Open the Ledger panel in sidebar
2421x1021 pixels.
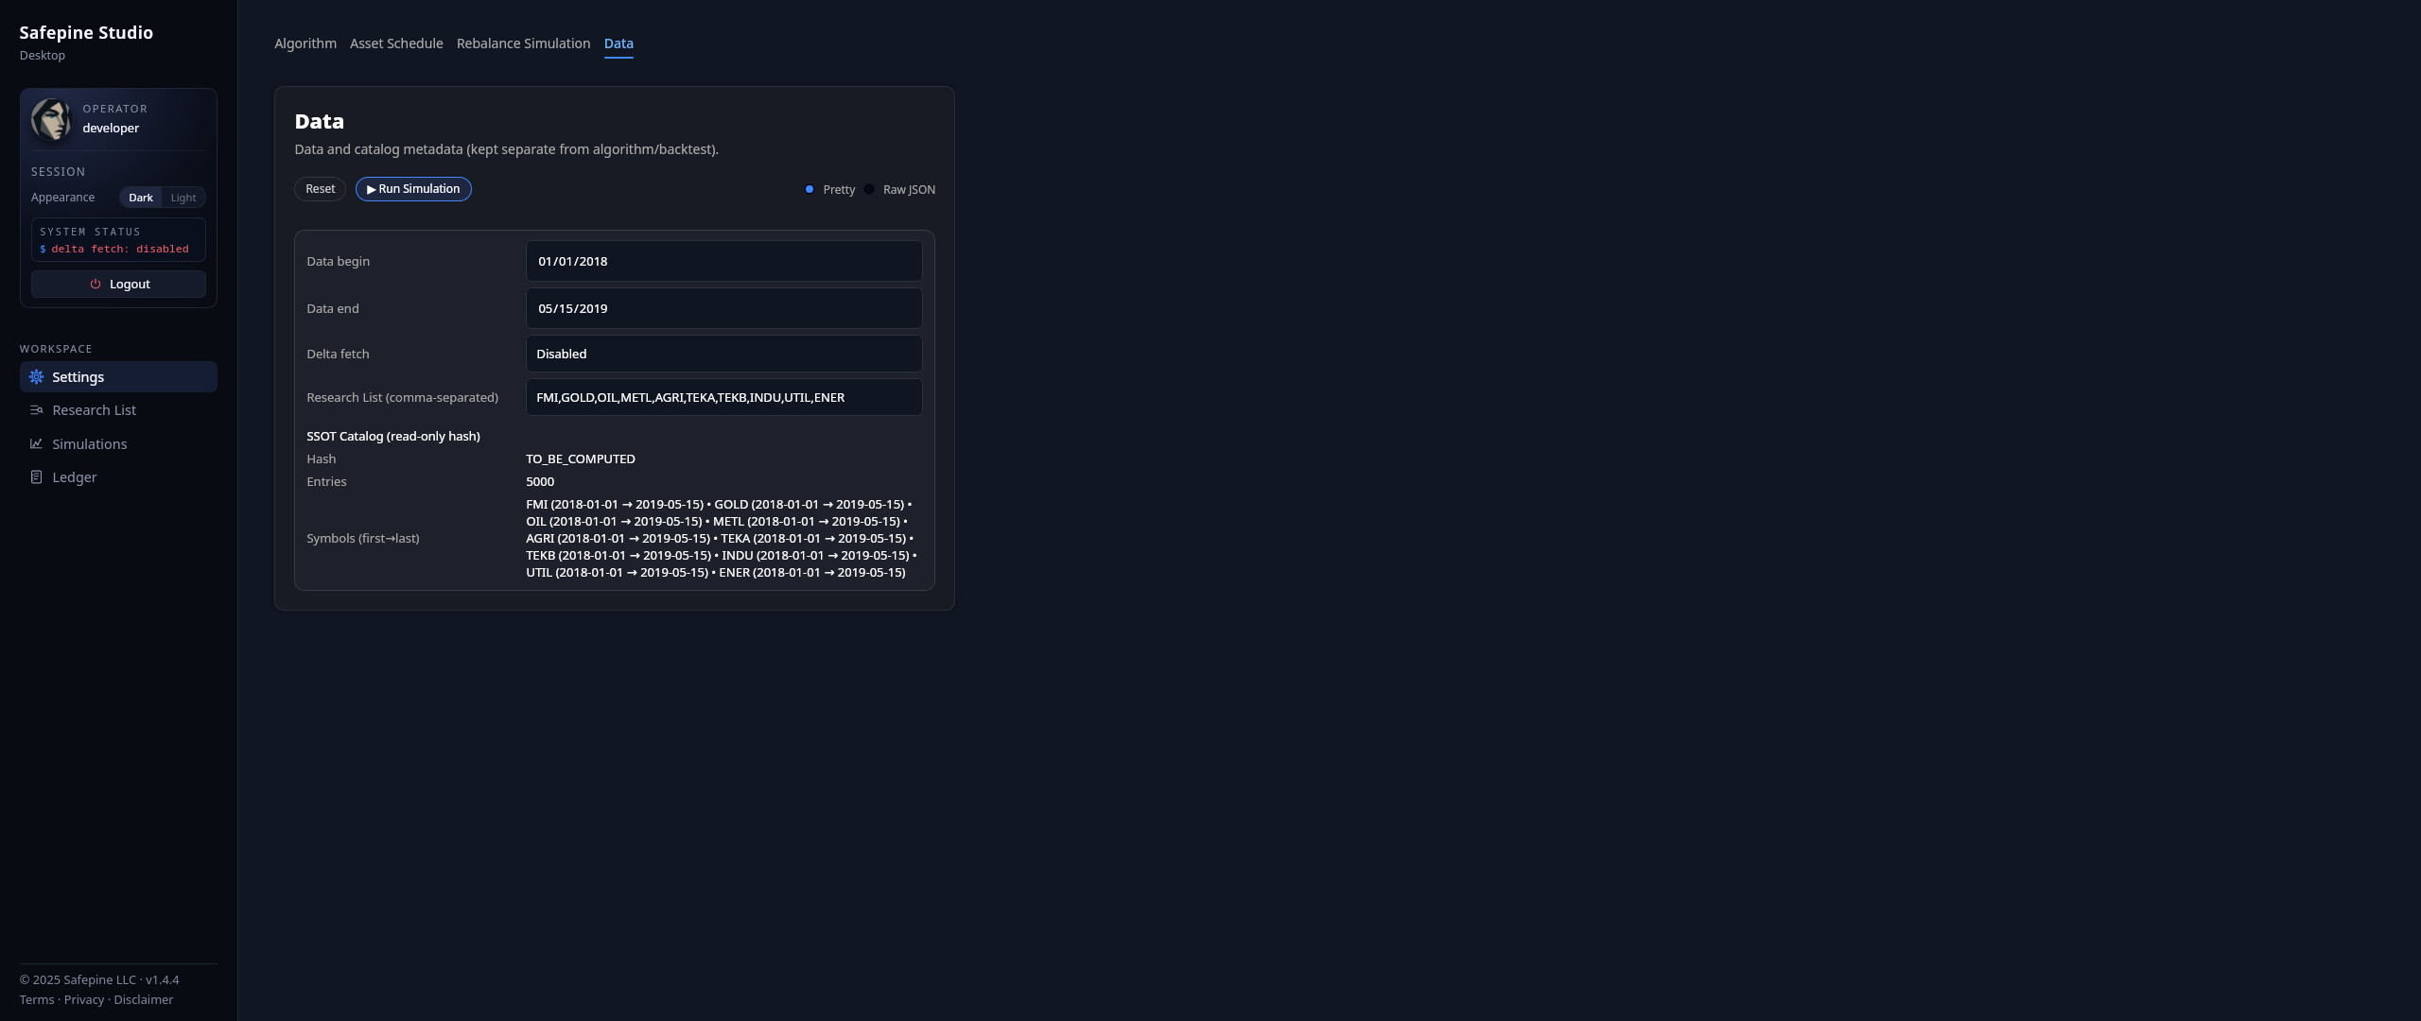point(73,476)
